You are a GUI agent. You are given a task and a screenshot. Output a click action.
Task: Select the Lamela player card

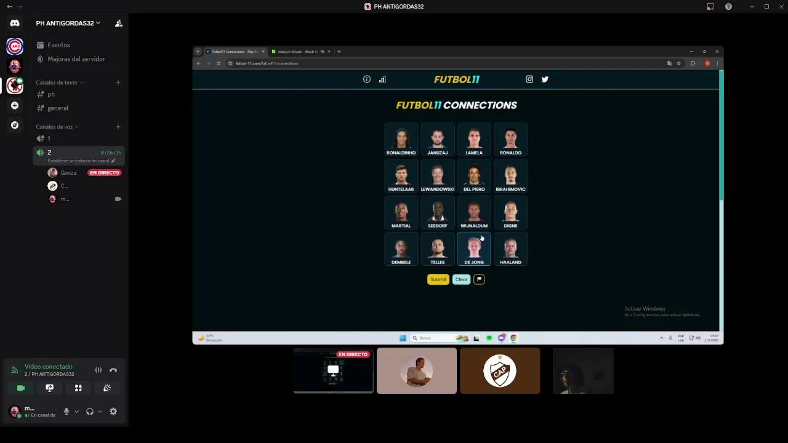474,140
